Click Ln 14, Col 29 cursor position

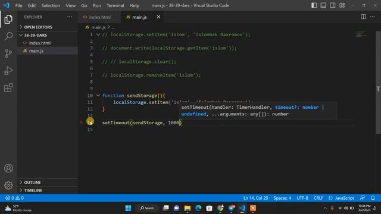coord(255,198)
